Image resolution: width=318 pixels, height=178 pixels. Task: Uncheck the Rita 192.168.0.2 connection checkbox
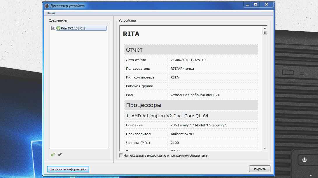(53, 28)
